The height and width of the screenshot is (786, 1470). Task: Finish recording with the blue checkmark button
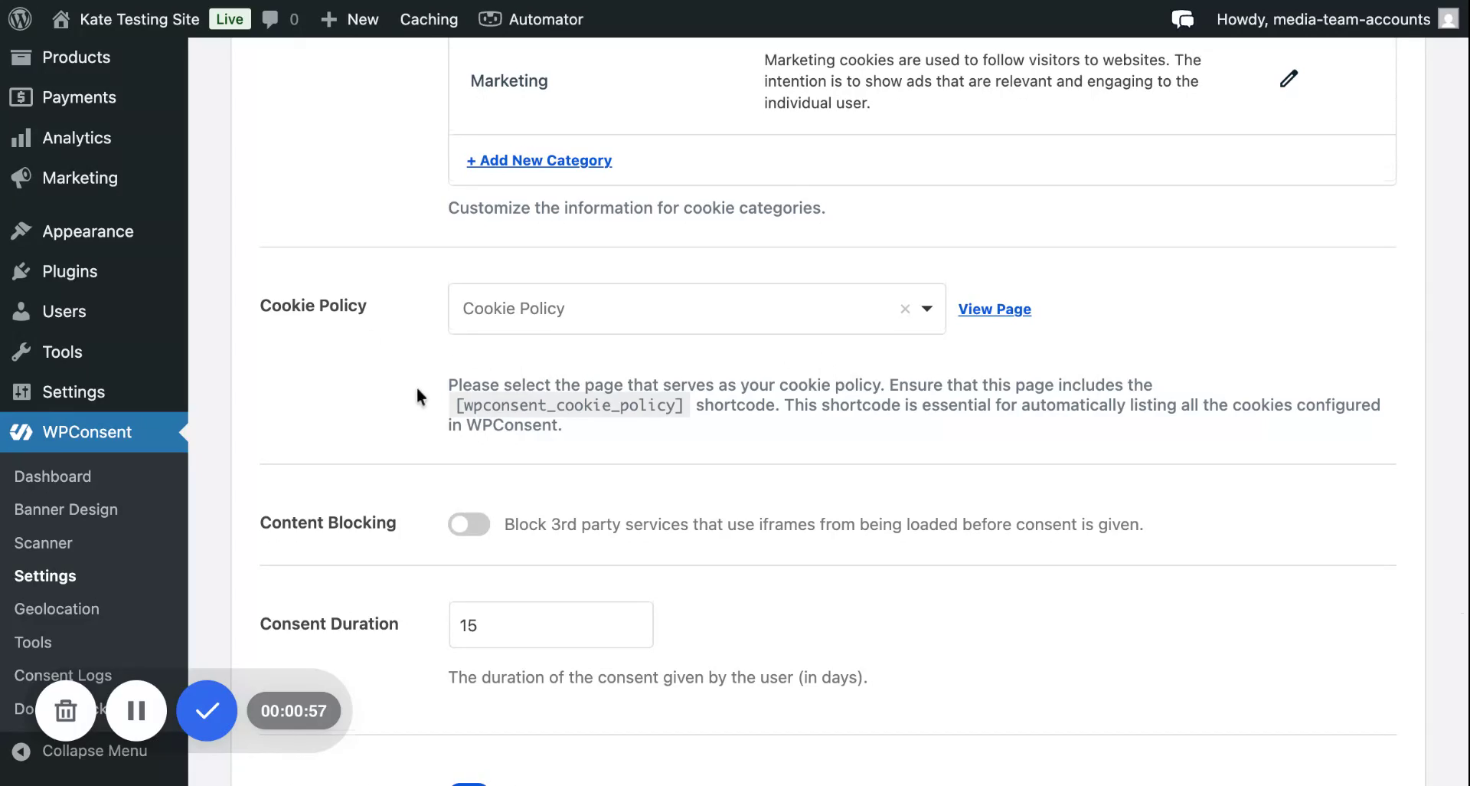point(207,711)
